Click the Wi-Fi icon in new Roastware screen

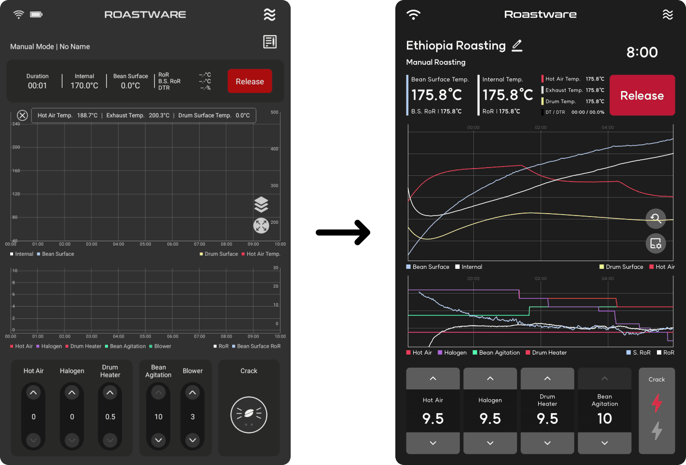[x=413, y=15]
